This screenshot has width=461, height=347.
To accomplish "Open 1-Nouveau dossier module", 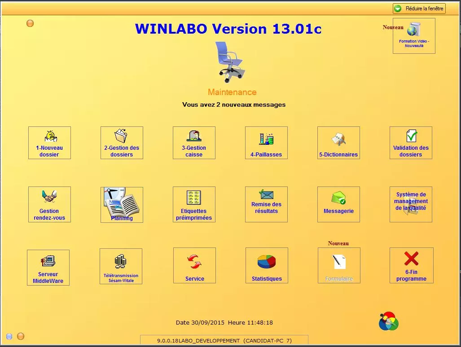I will [49, 143].
